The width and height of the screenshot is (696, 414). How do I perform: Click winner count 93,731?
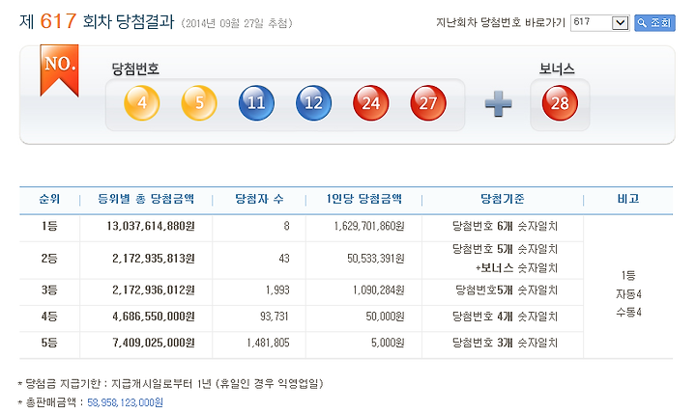tap(275, 317)
